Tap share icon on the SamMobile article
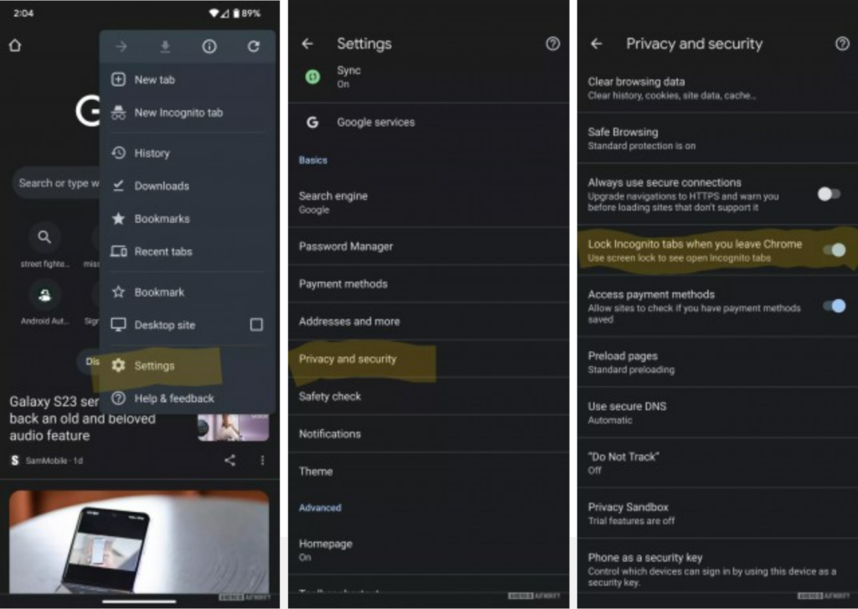 coord(230,460)
